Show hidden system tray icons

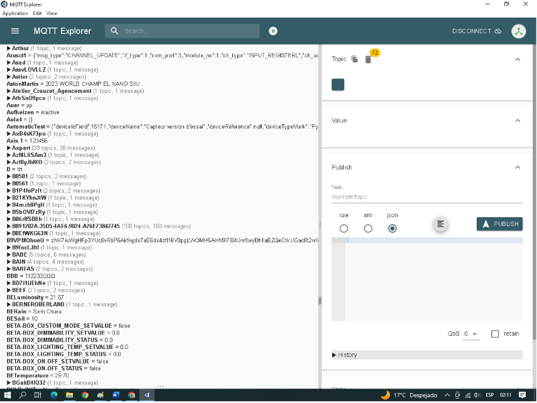pyautogui.click(x=447, y=395)
